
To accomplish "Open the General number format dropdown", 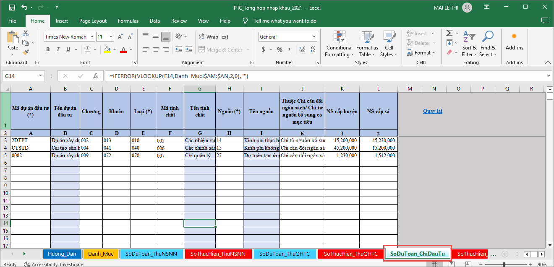I will point(314,37).
